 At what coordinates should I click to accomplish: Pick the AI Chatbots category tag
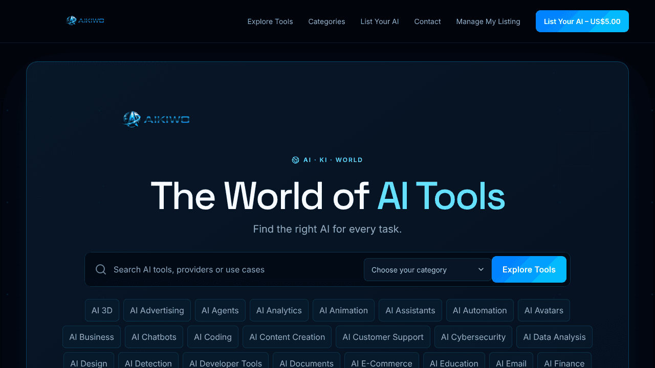(x=154, y=337)
